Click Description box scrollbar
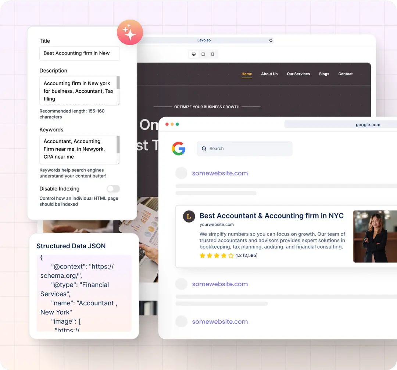The width and height of the screenshot is (397, 370). [x=118, y=83]
